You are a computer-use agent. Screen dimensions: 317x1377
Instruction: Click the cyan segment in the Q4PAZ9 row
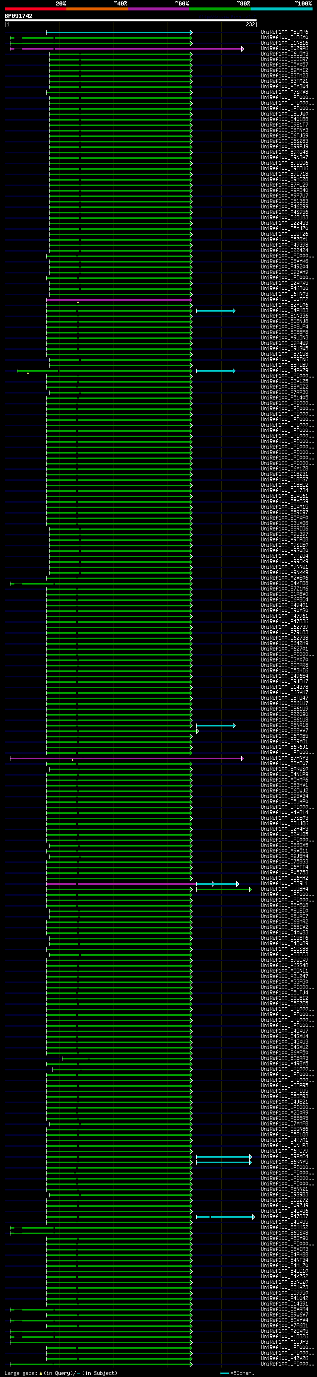click(215, 371)
